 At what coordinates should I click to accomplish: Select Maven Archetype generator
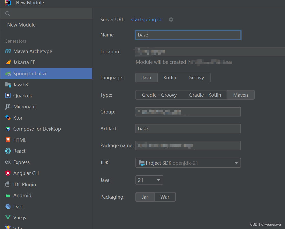coord(46,51)
